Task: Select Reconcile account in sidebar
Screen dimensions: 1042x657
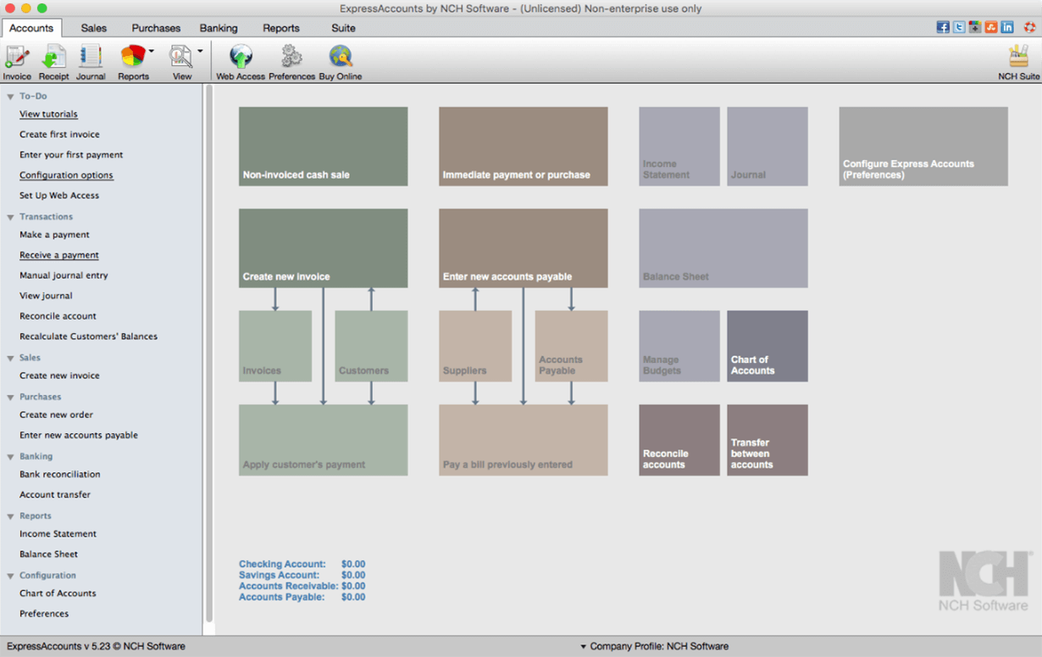Action: coord(58,316)
